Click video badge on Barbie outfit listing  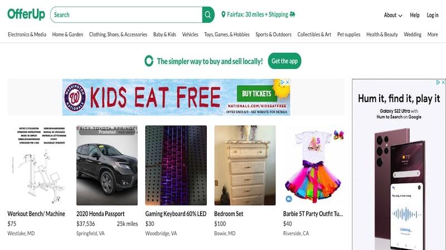[289, 199]
